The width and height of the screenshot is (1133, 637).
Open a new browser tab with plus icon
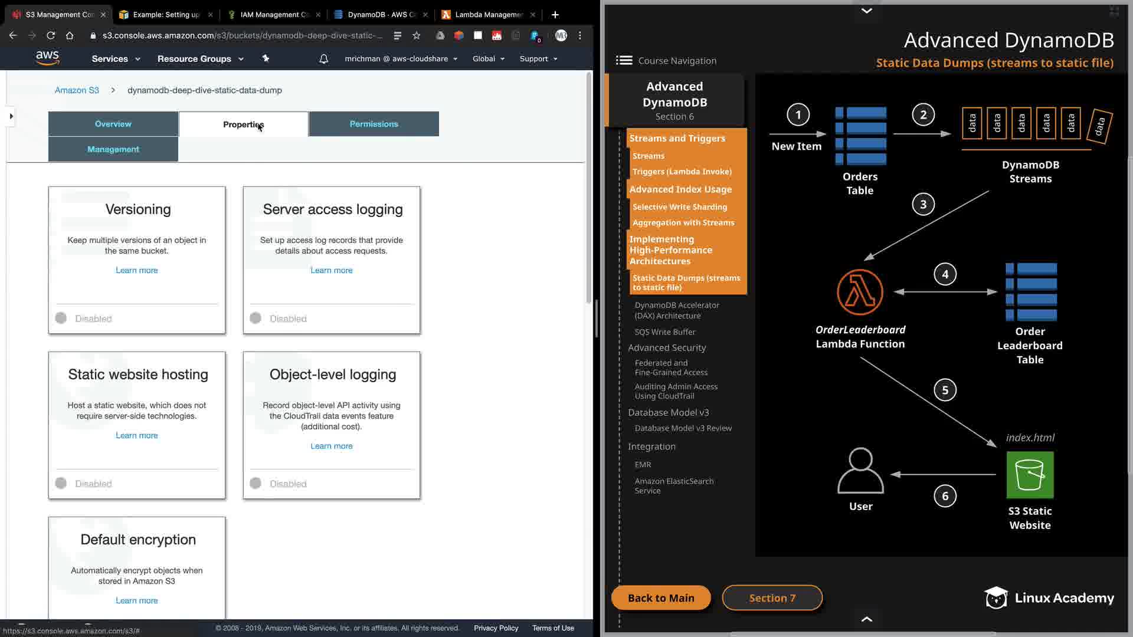[x=555, y=14]
